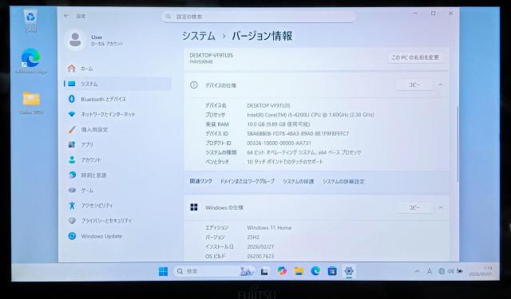This screenshot has height=299, width=511.
Task: Open Task View on the taskbar
Action: [264, 271]
